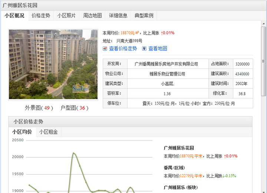Click the vertical scrollbar thumb
This screenshot has width=267, height=193.
pyautogui.click(x=264, y=61)
